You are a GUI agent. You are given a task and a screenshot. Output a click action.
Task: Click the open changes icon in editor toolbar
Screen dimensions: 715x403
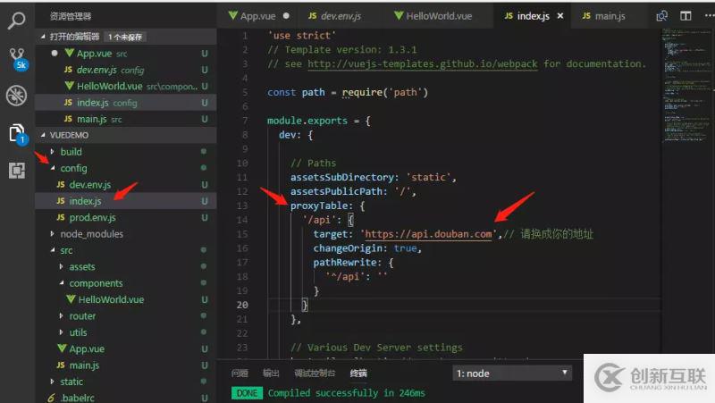coord(661,16)
